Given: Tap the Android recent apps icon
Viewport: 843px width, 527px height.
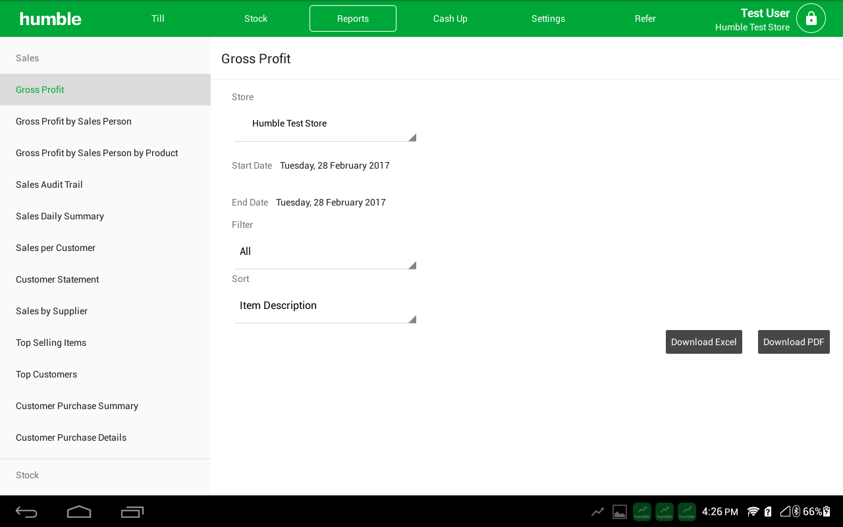Looking at the screenshot, I should (x=132, y=512).
